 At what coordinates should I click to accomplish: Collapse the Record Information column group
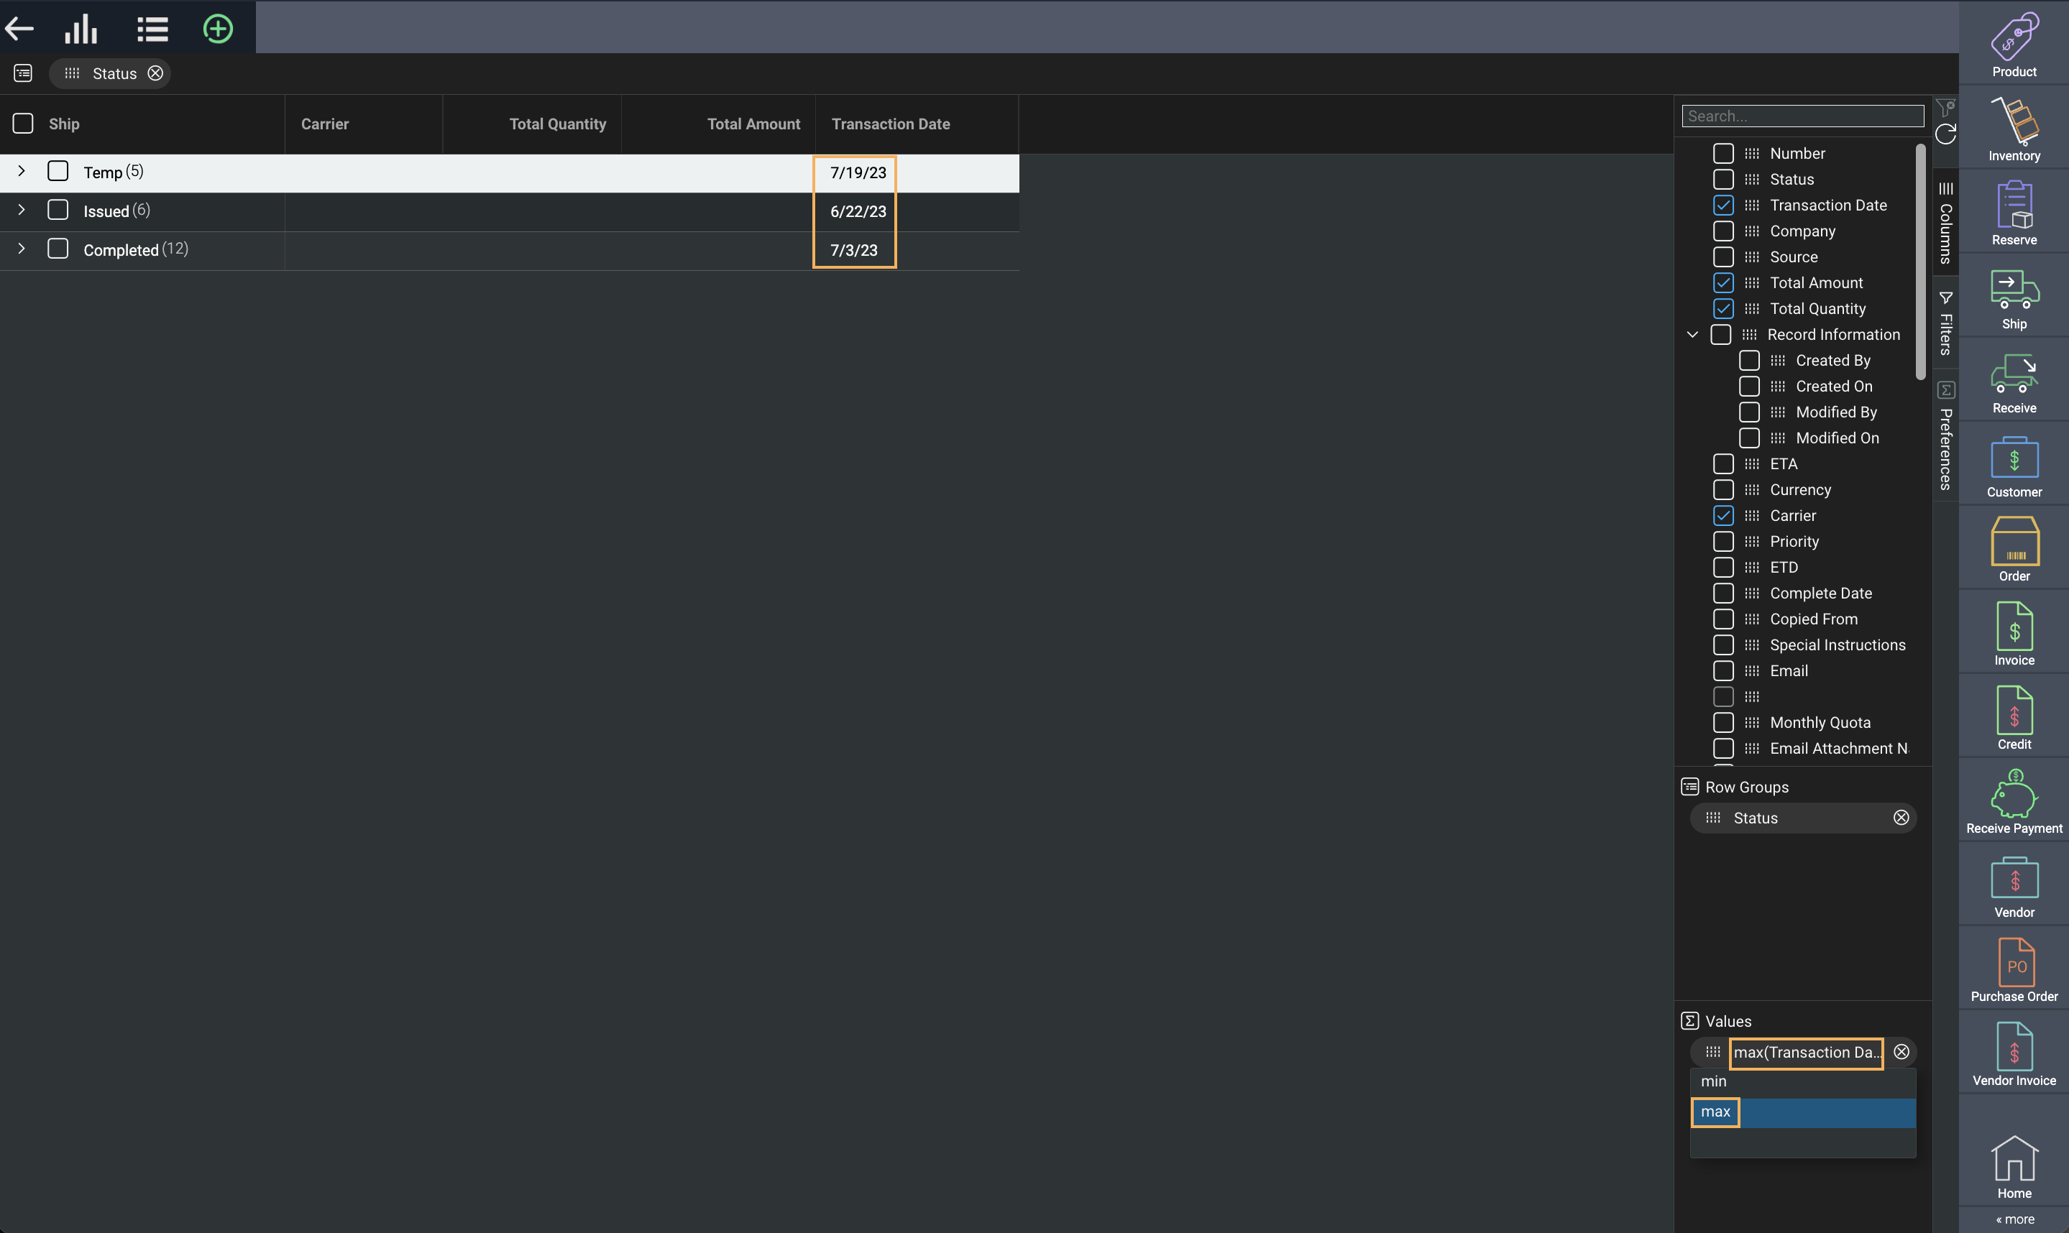(1692, 335)
